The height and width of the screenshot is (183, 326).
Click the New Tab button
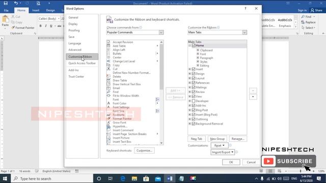point(197,139)
